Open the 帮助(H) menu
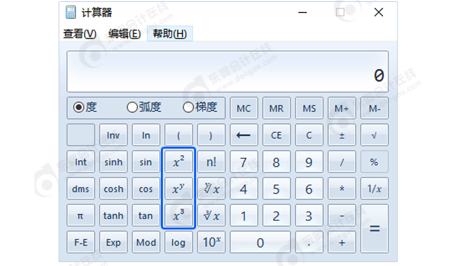The image size is (456, 266). pyautogui.click(x=169, y=34)
